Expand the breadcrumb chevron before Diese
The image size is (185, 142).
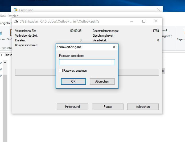click(2, 55)
